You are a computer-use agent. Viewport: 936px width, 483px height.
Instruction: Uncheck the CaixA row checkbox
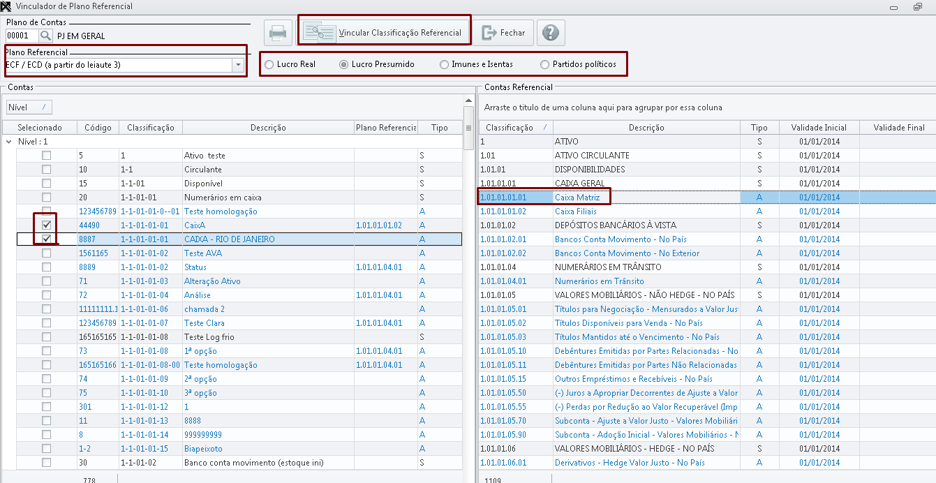coord(46,225)
